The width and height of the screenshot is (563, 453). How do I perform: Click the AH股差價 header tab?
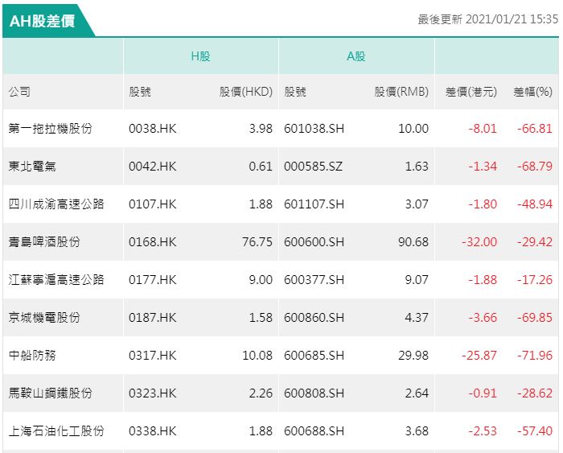(43, 21)
